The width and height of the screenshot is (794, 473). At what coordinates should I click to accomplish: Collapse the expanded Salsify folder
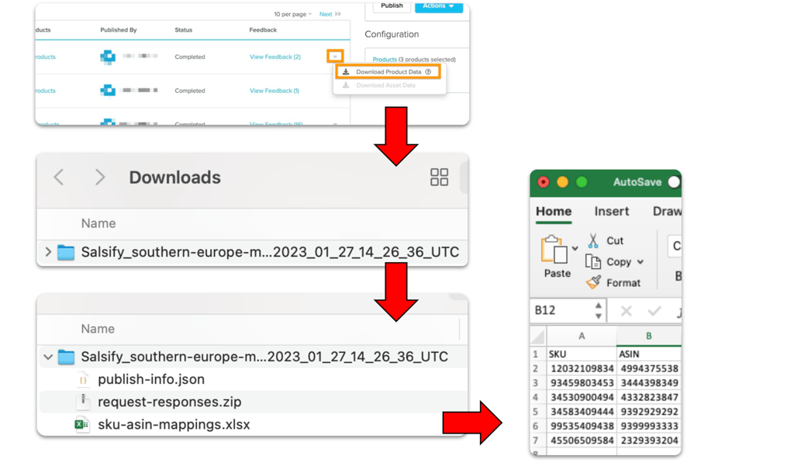point(48,357)
